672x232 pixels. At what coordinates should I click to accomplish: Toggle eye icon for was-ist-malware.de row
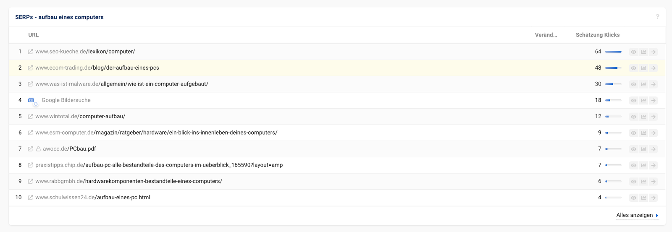pyautogui.click(x=633, y=84)
